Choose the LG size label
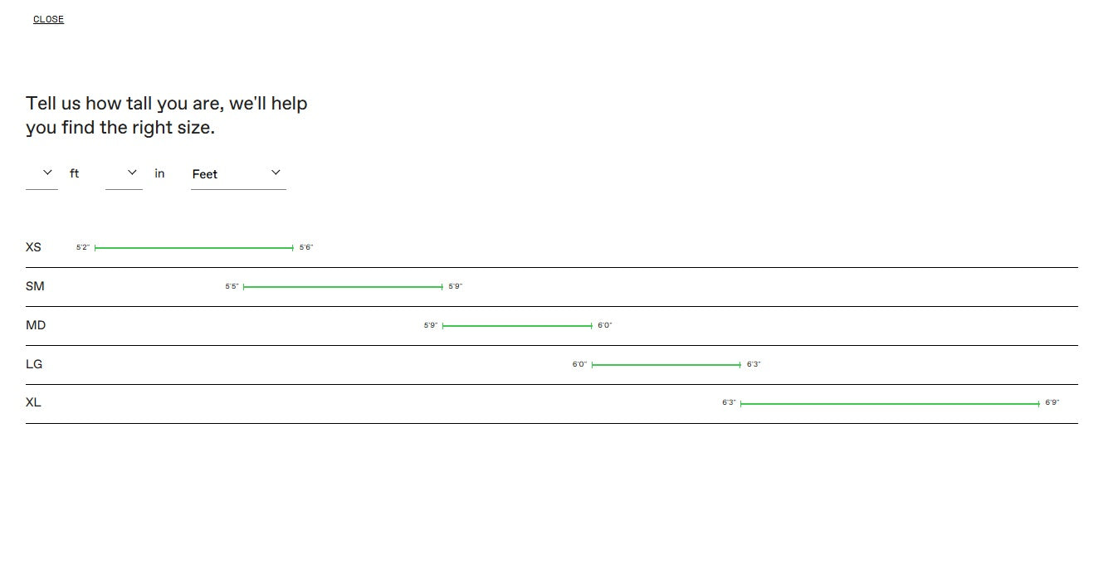This screenshot has width=1108, height=579. 34,364
